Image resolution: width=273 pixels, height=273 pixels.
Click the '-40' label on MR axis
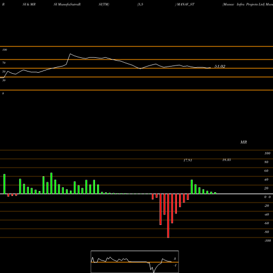pyautogui.click(x=266, y=215)
